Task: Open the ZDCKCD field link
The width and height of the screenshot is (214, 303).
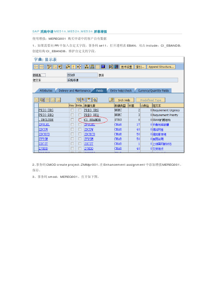Action: [44, 134]
